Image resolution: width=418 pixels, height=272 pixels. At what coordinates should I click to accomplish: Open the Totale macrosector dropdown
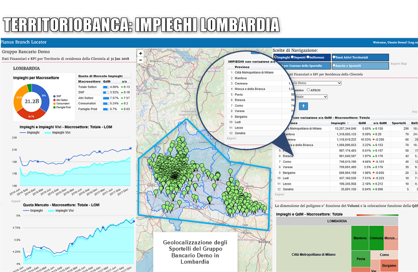(311, 97)
